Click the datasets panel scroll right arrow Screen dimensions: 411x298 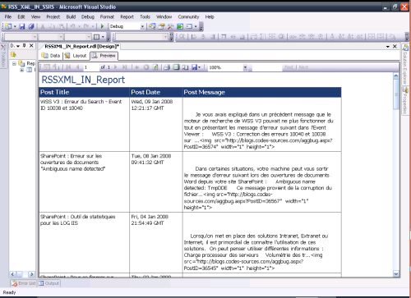[x=31, y=274]
